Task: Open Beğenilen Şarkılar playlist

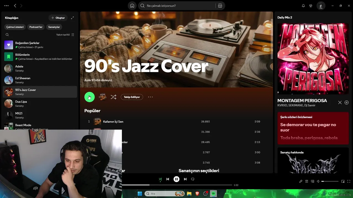Action: pyautogui.click(x=40, y=45)
